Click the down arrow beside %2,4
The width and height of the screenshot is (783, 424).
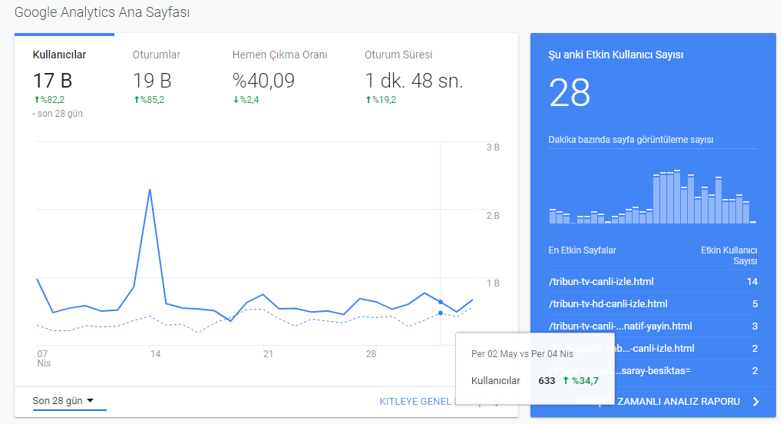236,100
